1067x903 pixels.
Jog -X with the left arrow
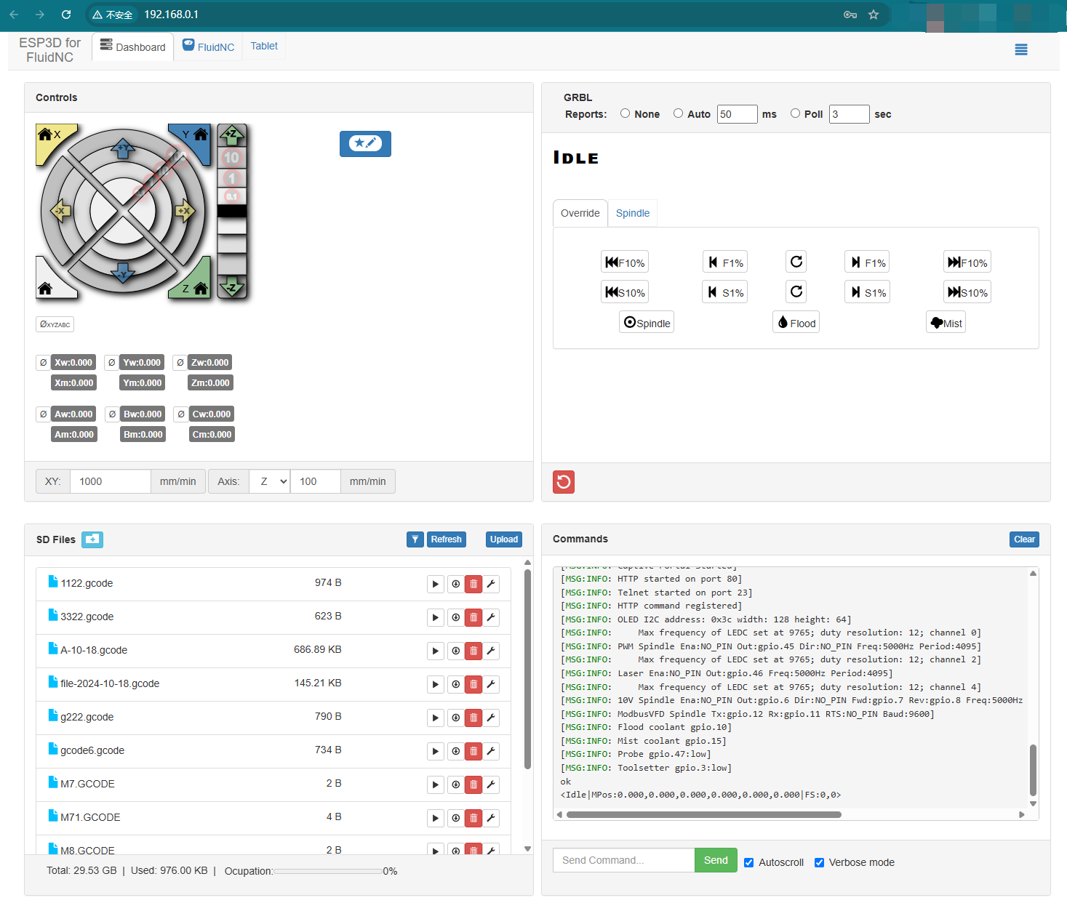click(x=60, y=212)
